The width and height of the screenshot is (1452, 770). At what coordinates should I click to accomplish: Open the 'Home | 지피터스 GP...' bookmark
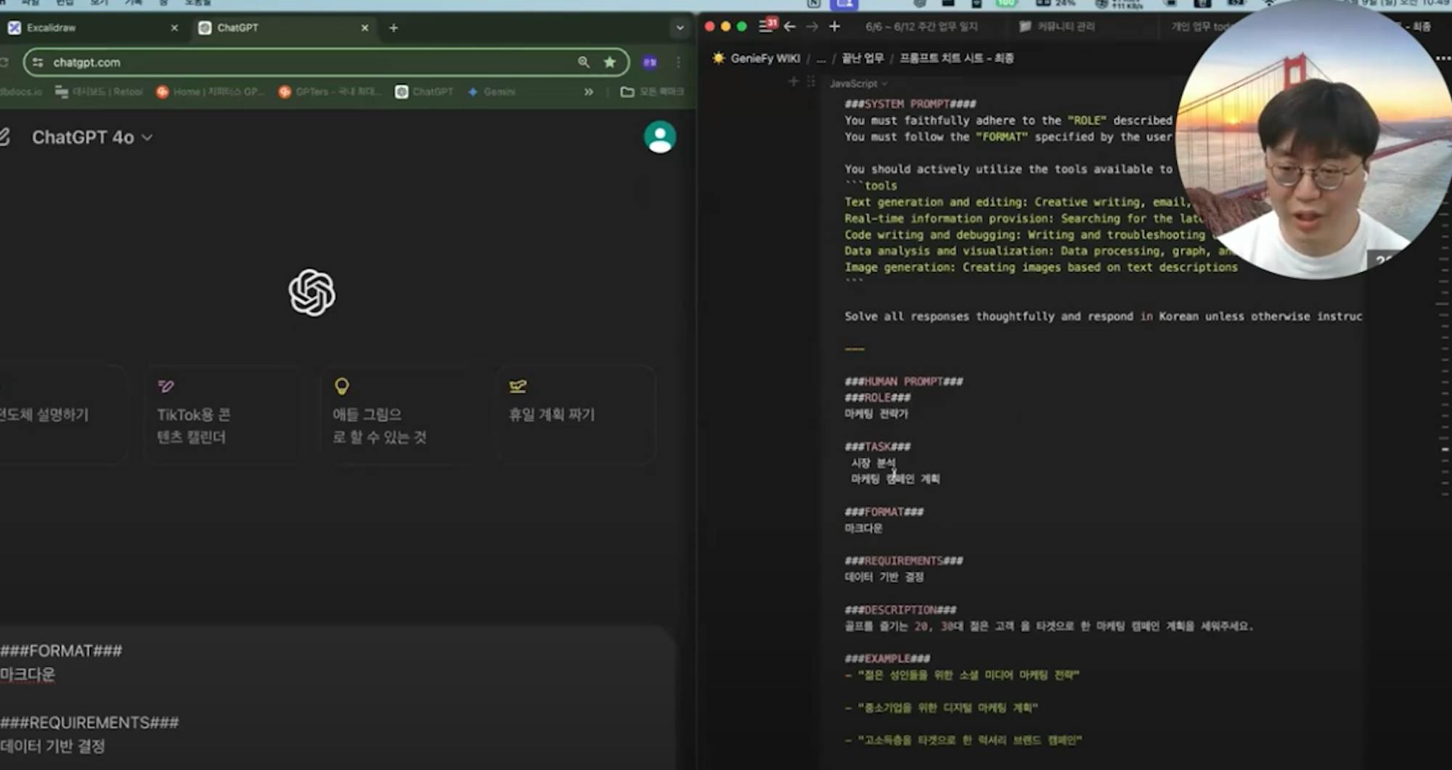pos(211,91)
